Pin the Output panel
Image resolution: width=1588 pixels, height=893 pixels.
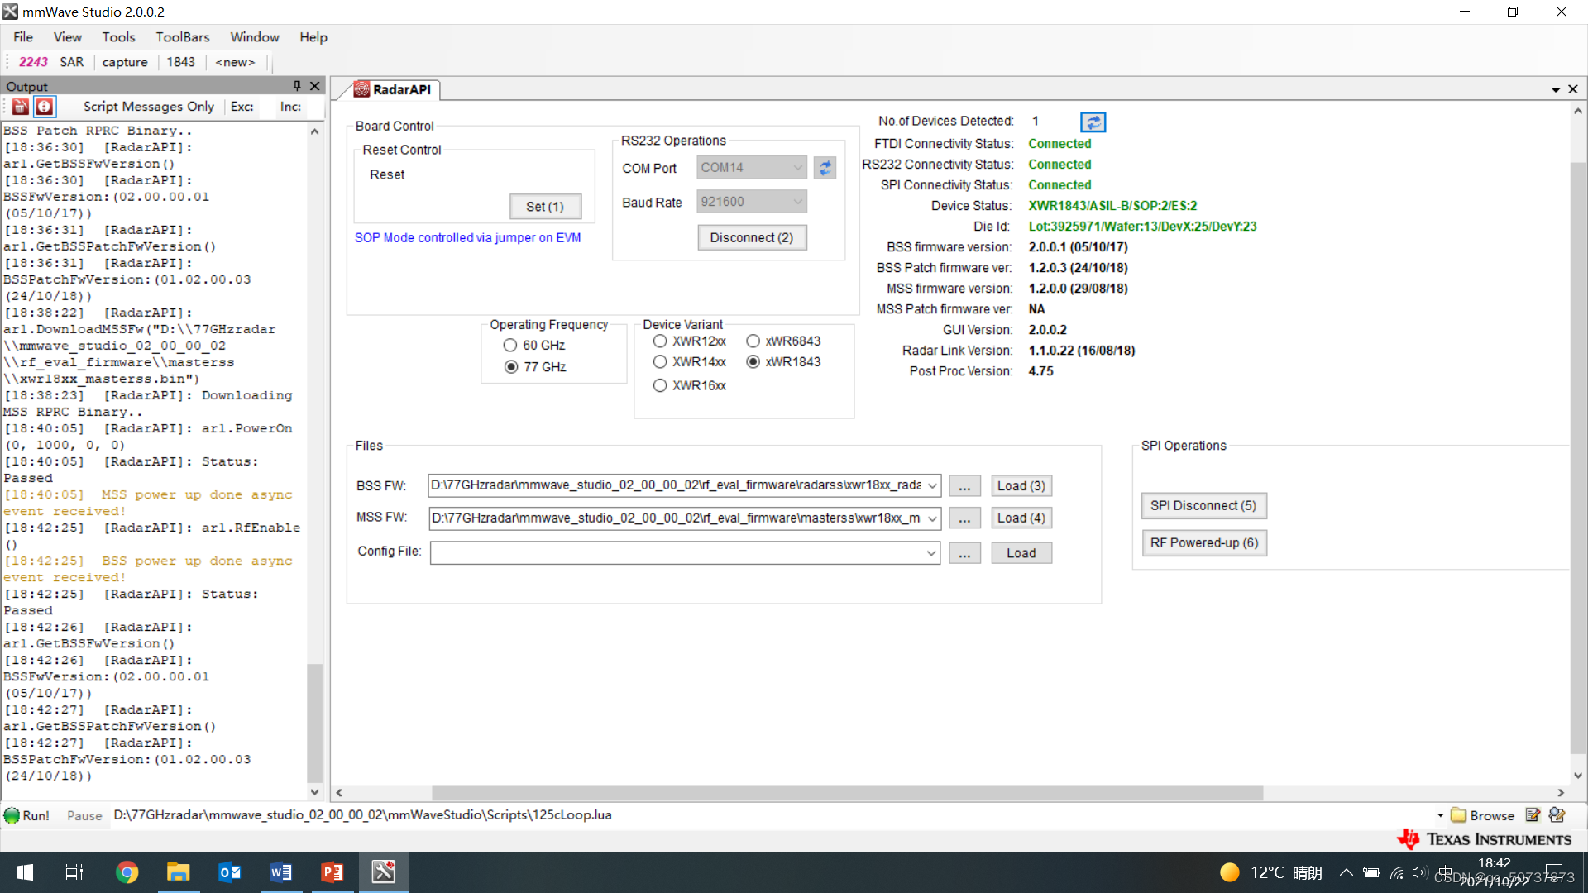(x=297, y=86)
